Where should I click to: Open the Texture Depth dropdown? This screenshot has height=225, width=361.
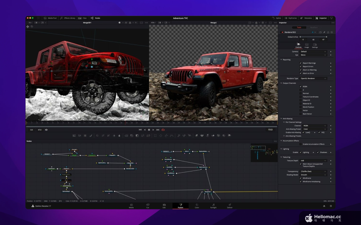point(313,161)
